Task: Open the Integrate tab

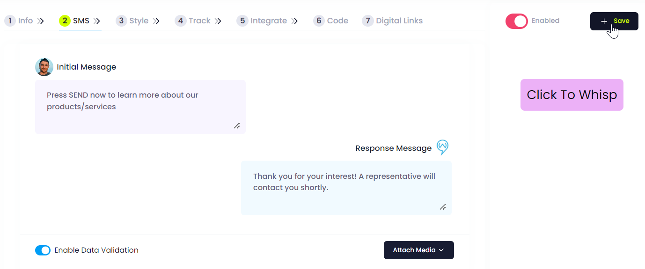Action: click(267, 21)
